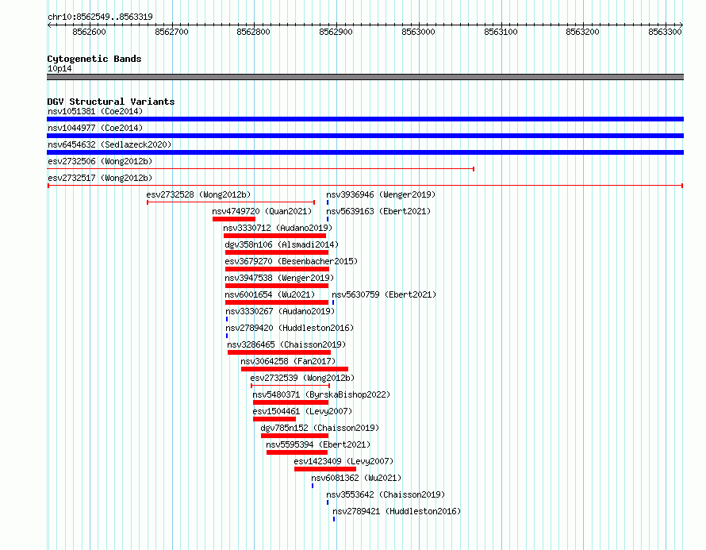Open the nsv3330267 (Audano2019) variant

[280, 311]
